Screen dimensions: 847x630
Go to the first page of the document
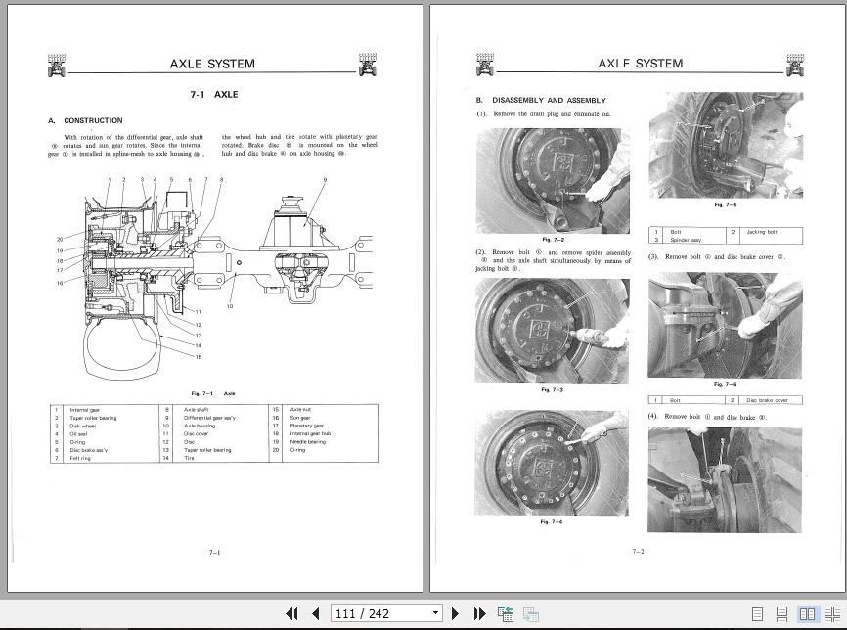(x=291, y=613)
